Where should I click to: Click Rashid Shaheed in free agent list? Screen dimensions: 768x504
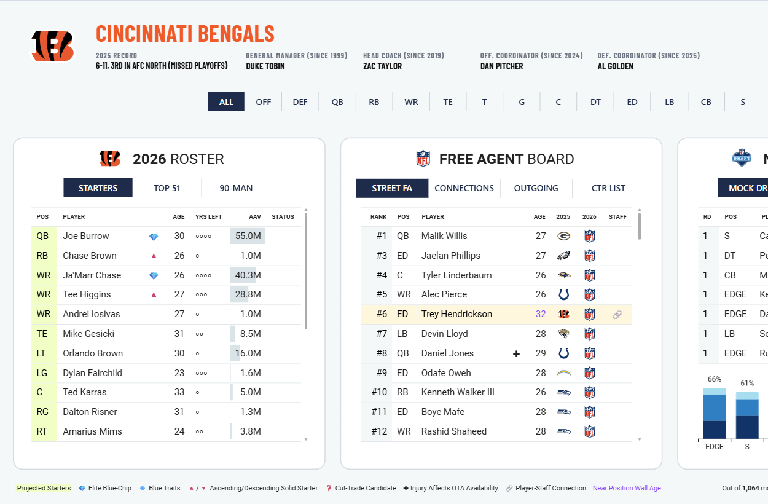[x=454, y=431]
